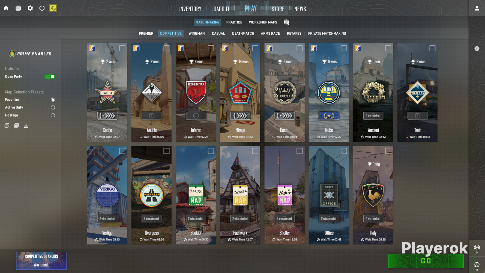Click the Overpass map emblem
This screenshot has height=273, width=485.
point(152,195)
